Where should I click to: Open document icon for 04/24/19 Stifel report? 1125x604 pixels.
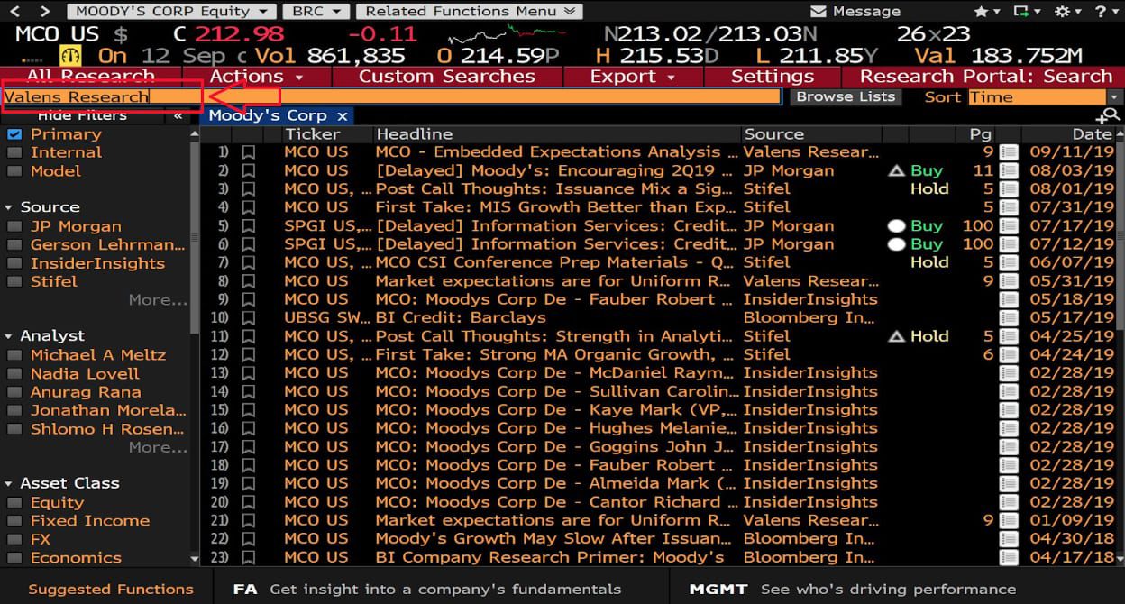[1009, 354]
